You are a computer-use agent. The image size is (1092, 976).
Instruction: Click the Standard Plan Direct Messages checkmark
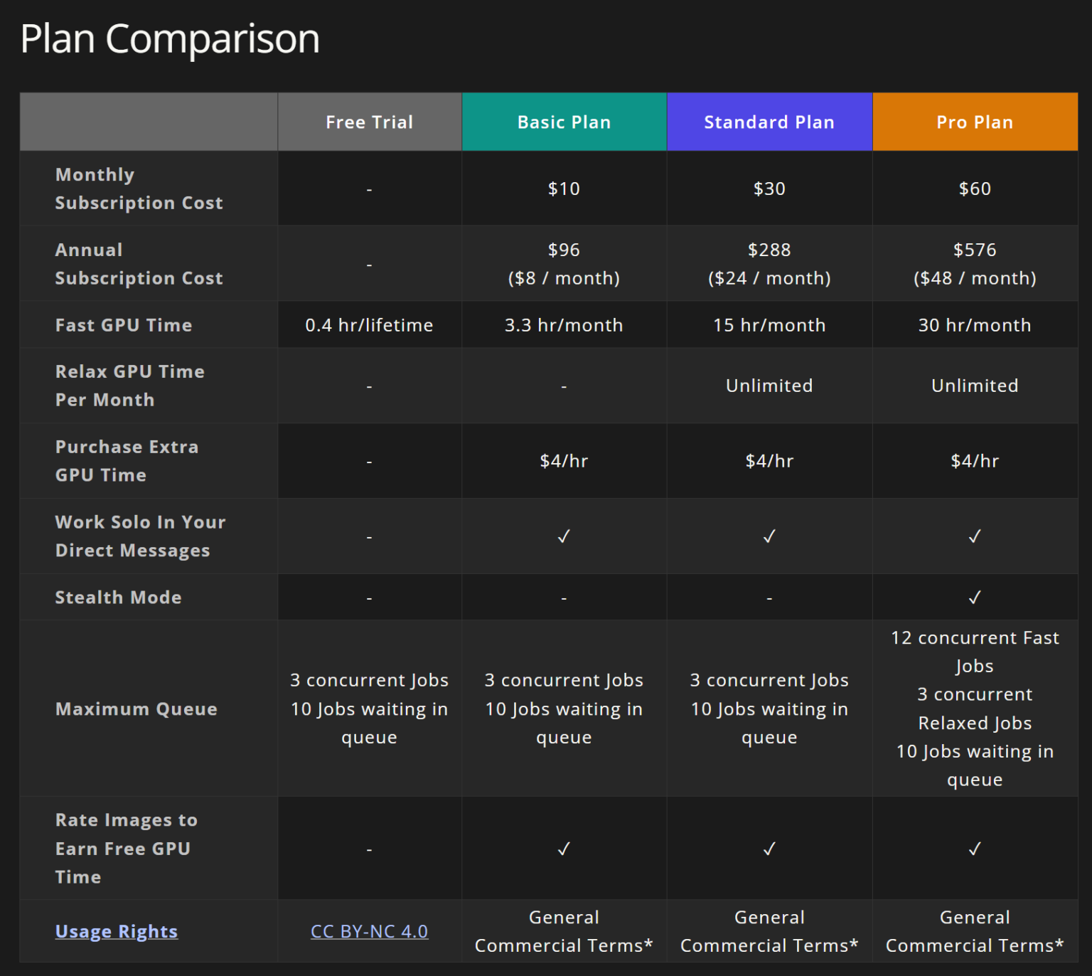click(769, 536)
